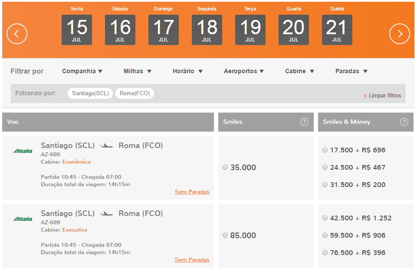The width and height of the screenshot is (417, 268).
Task: Select Terça 19 JUL date
Action: [250, 29]
